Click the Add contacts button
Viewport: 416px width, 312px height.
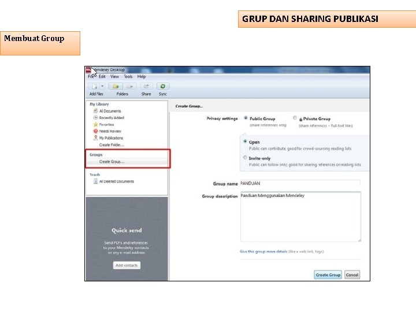click(x=127, y=265)
